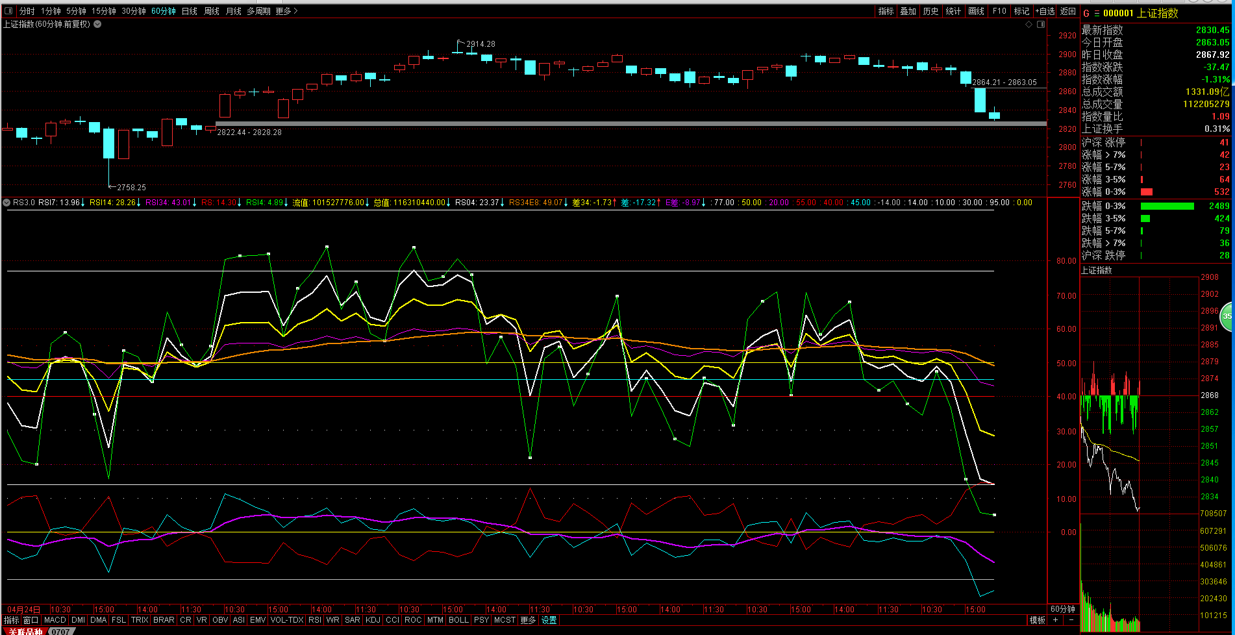Image resolution: width=1235 pixels, height=635 pixels.
Task: Click the green list icon beside 000001
Action: 1097,13
